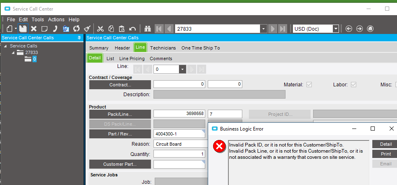The width and height of the screenshot is (397, 185).
Task: Click Detail in the error dialog
Action: pos(385,144)
